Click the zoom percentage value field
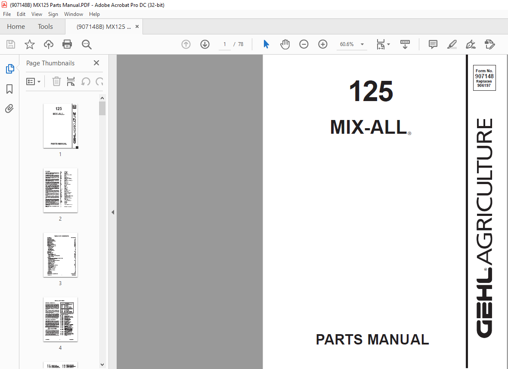 [347, 44]
